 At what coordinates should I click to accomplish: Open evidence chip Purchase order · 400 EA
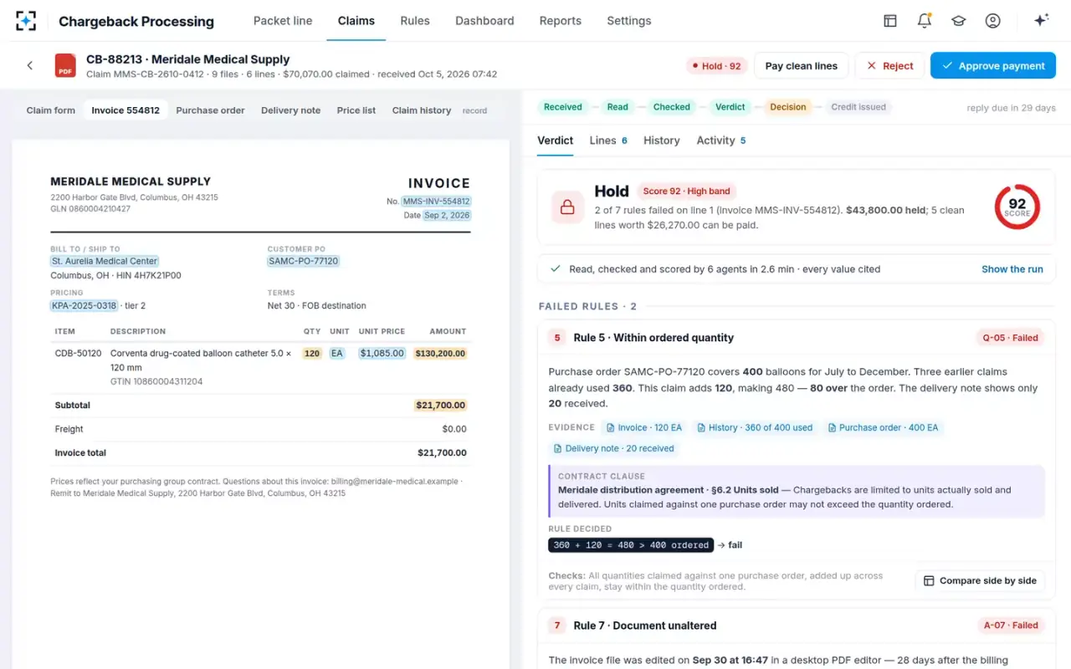click(x=883, y=427)
